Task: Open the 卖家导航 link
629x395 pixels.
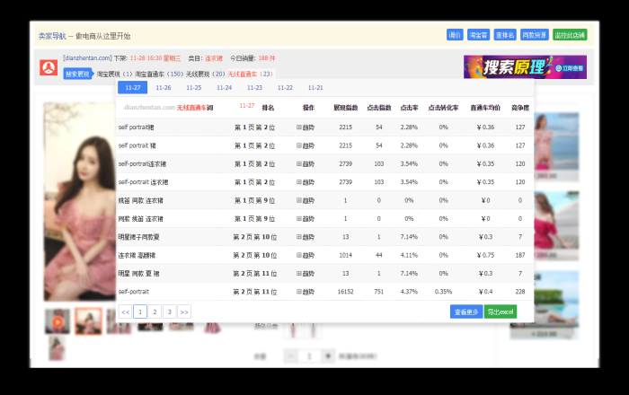Action: [52, 36]
